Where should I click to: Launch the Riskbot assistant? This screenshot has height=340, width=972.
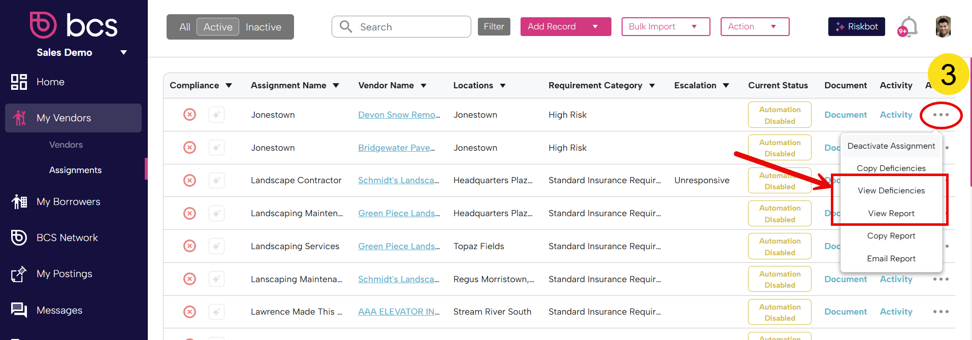pos(856,26)
